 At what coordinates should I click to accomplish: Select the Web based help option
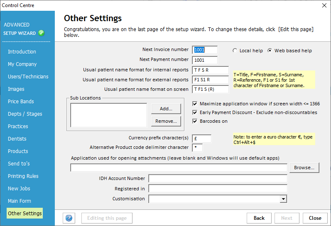(x=270, y=51)
